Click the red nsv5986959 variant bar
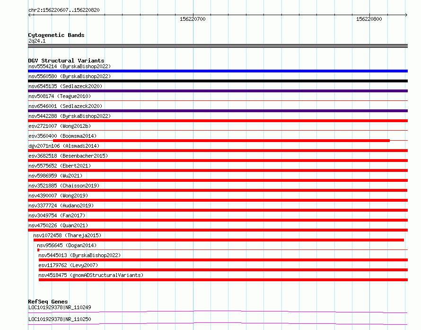 coord(218,180)
